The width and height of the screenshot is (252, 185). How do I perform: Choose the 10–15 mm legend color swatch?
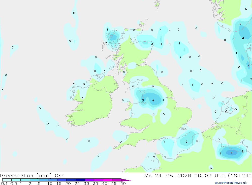(53, 180)
